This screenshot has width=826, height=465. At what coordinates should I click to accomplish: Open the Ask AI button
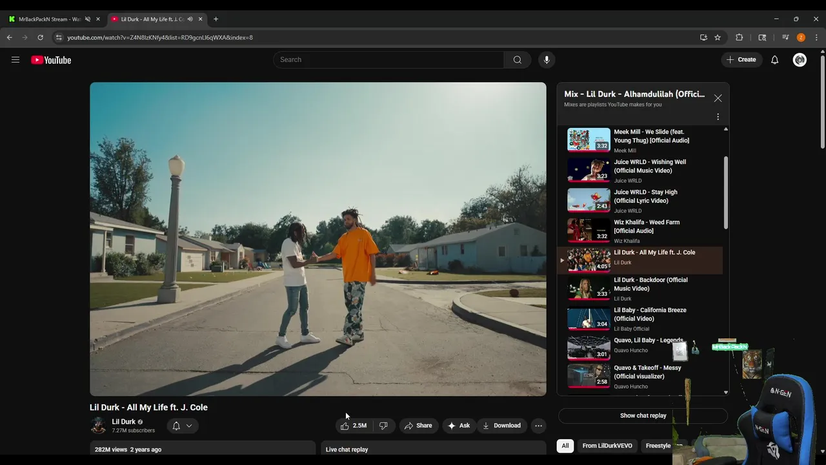459,426
